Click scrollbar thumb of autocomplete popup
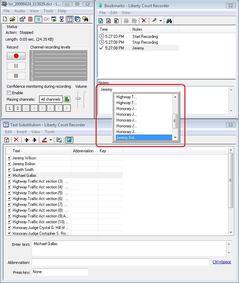 [175, 121]
